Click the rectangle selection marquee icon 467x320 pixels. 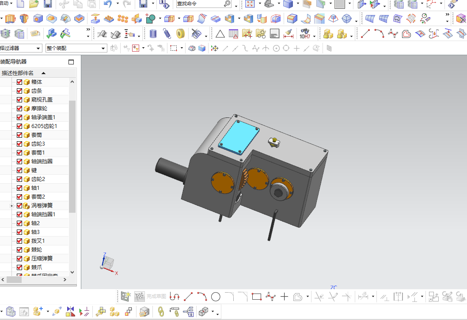pyautogui.click(x=174, y=48)
